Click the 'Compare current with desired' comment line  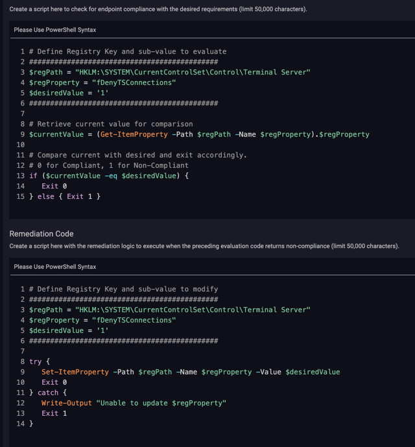(x=138, y=155)
